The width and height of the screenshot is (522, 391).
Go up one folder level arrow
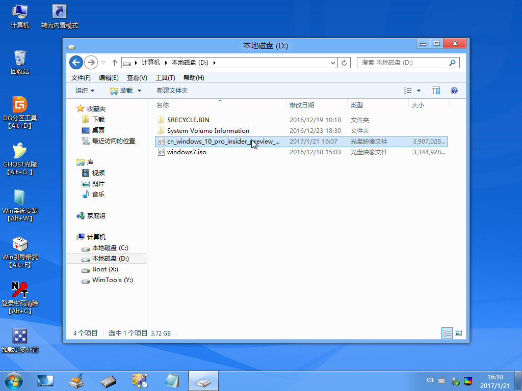[115, 63]
